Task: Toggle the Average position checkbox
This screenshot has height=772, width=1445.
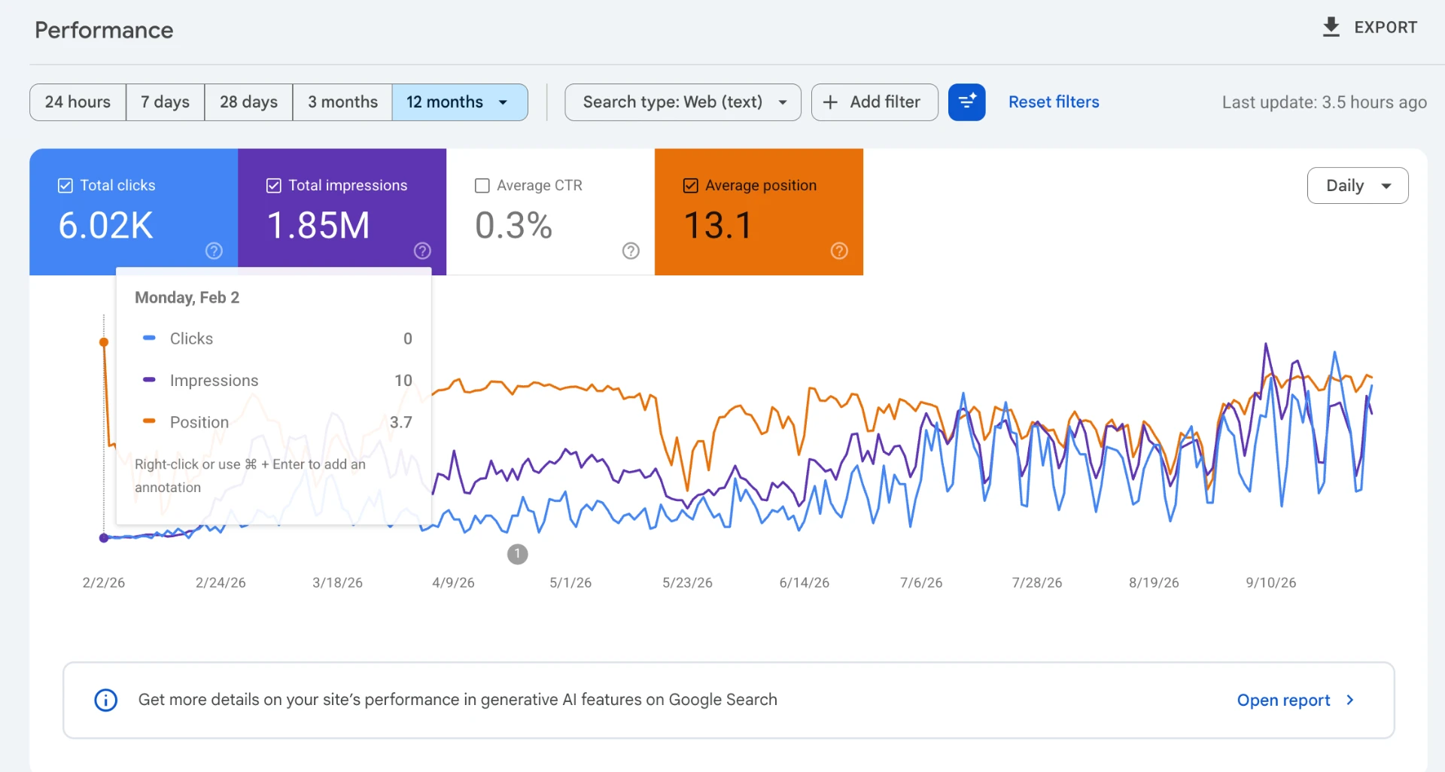Action: 690,185
